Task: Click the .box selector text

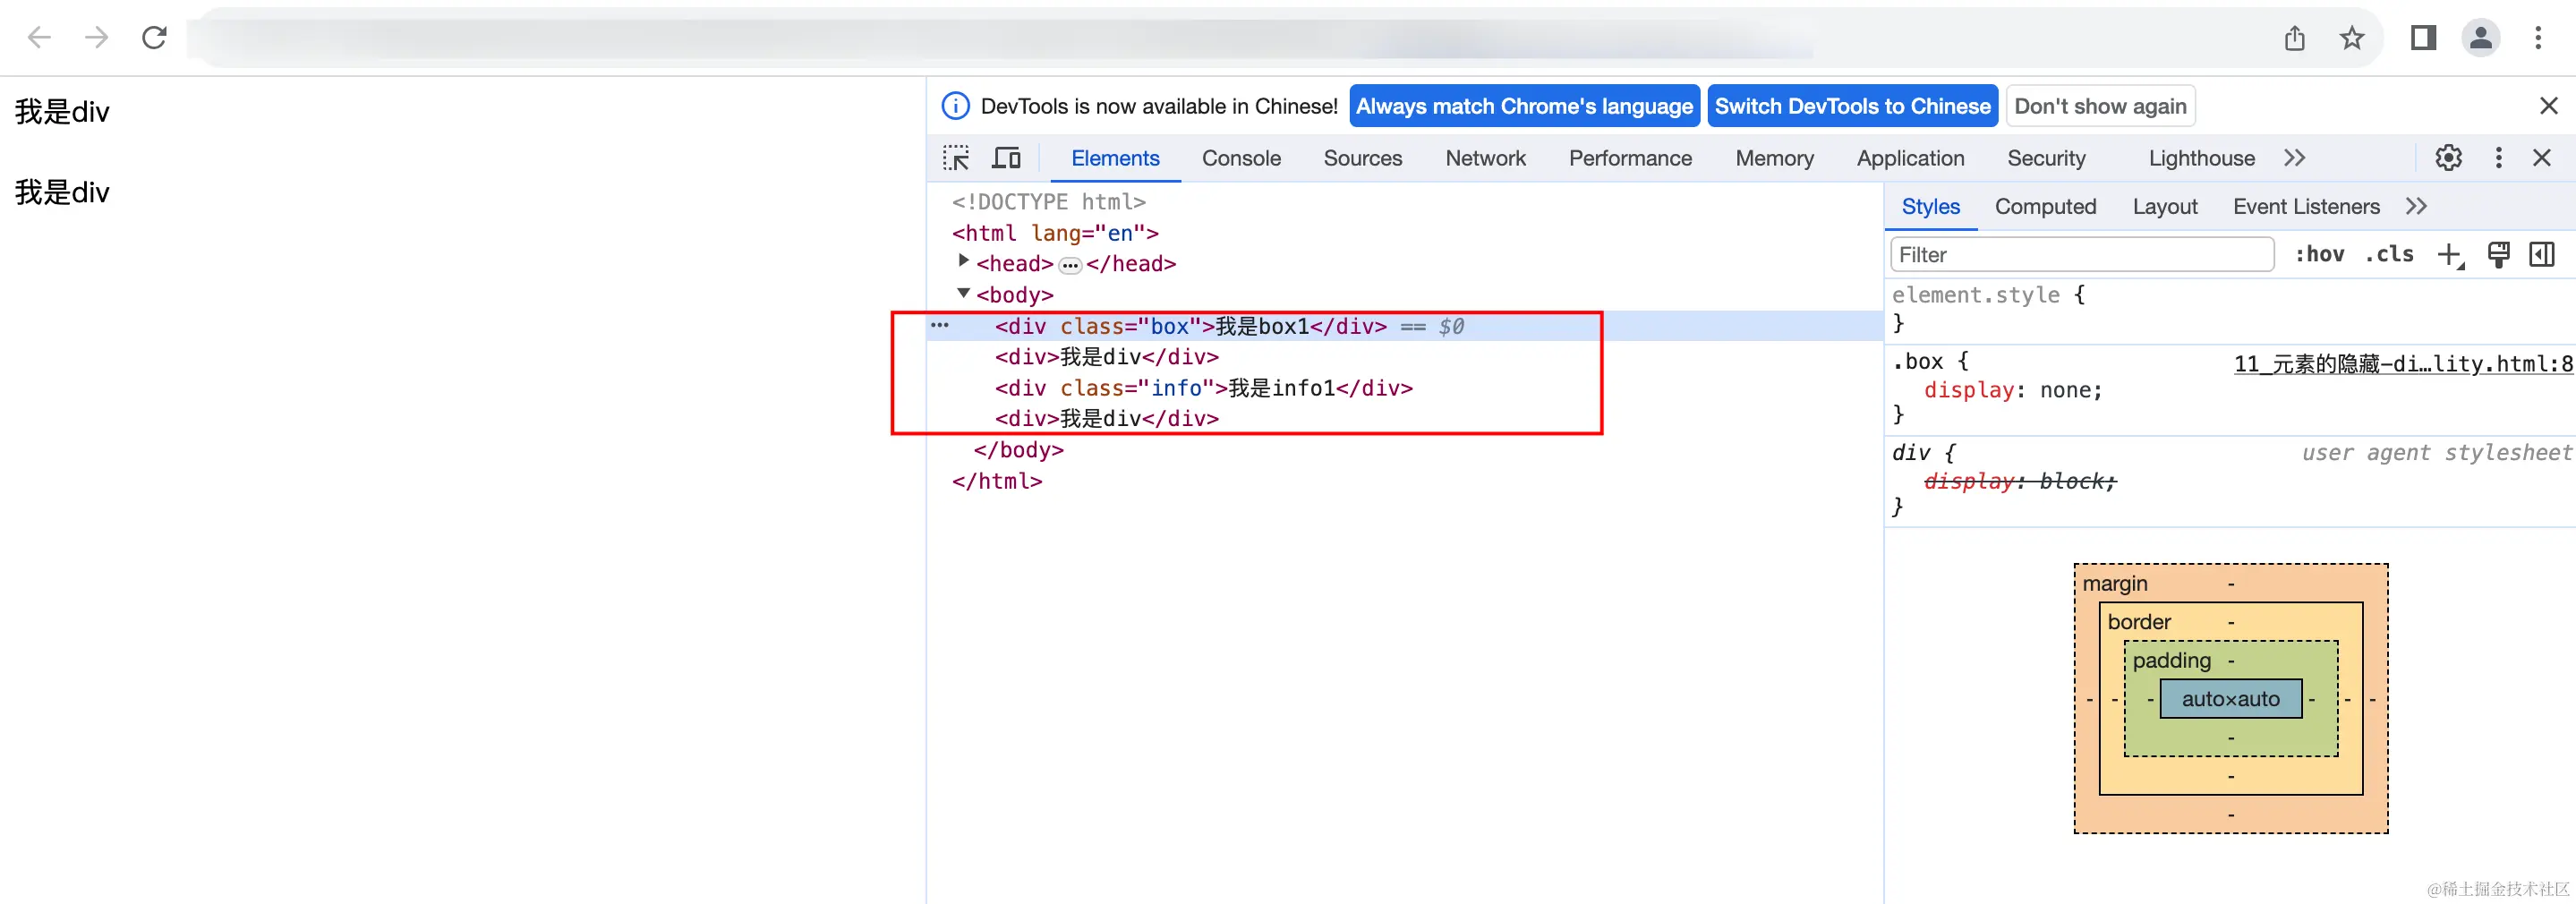Action: click(1917, 361)
